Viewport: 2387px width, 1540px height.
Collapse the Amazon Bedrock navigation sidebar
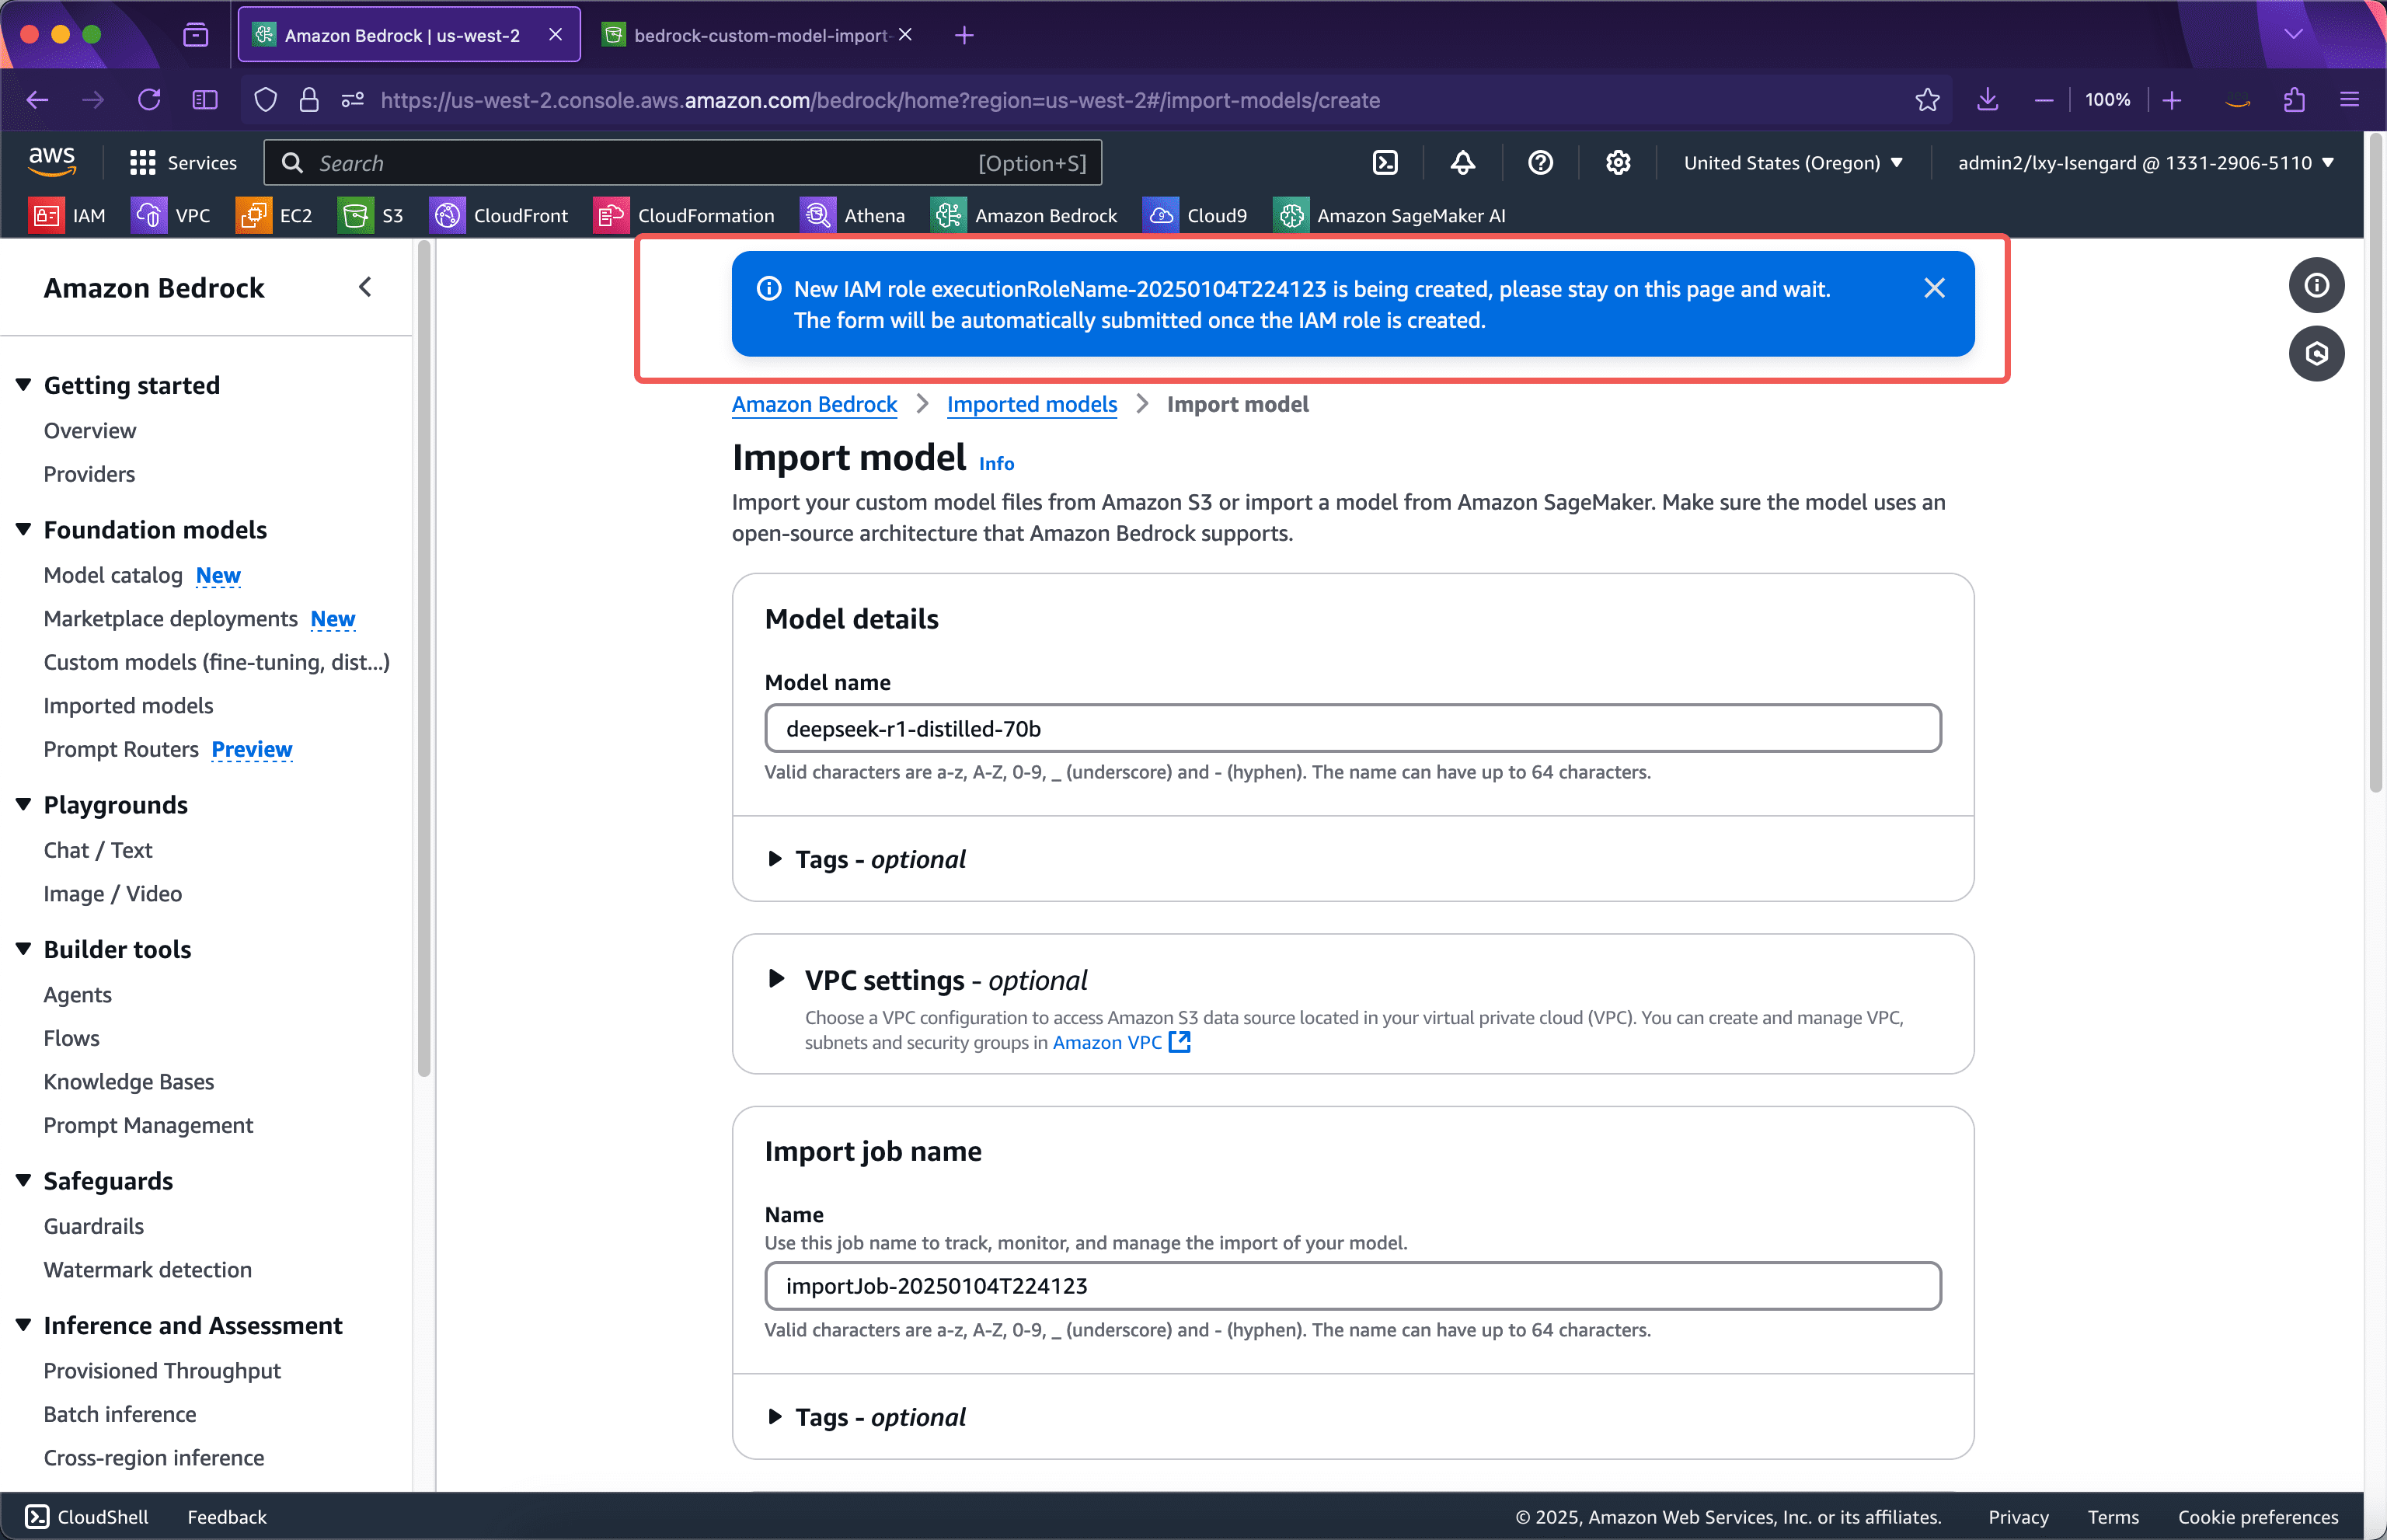[x=365, y=287]
